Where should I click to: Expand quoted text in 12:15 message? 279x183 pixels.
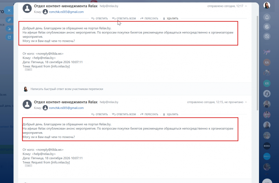tap(28, 166)
